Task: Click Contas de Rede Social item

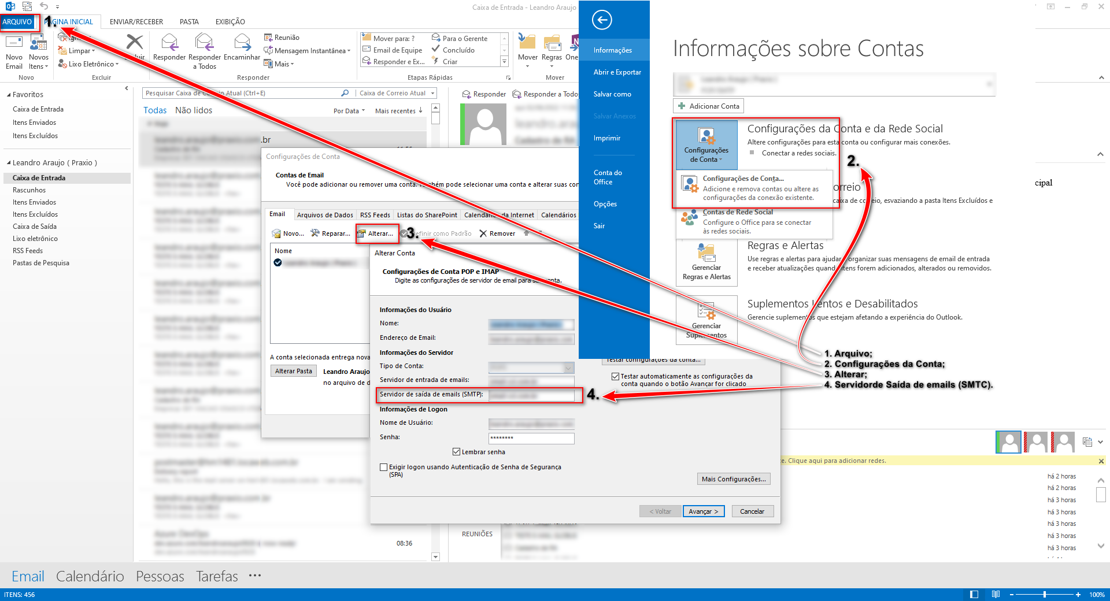Action: [754, 221]
